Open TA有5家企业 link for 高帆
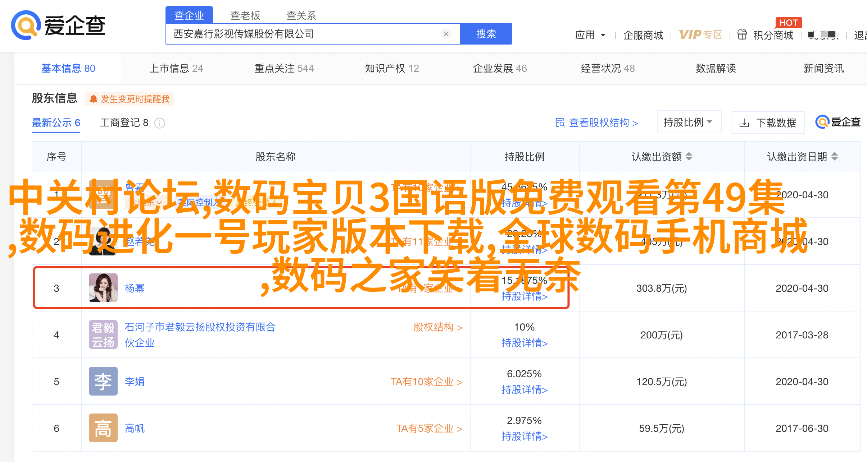The height and width of the screenshot is (462, 867). click(x=429, y=428)
